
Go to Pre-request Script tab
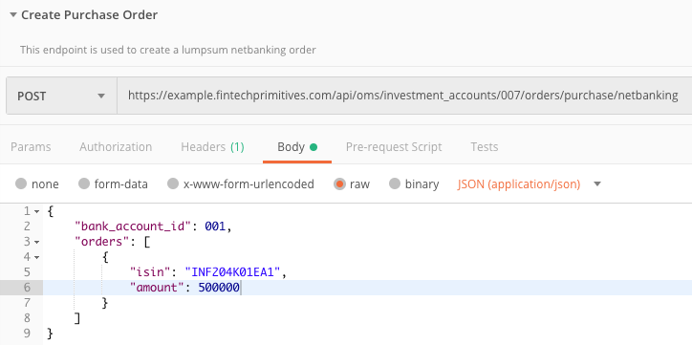point(394,147)
